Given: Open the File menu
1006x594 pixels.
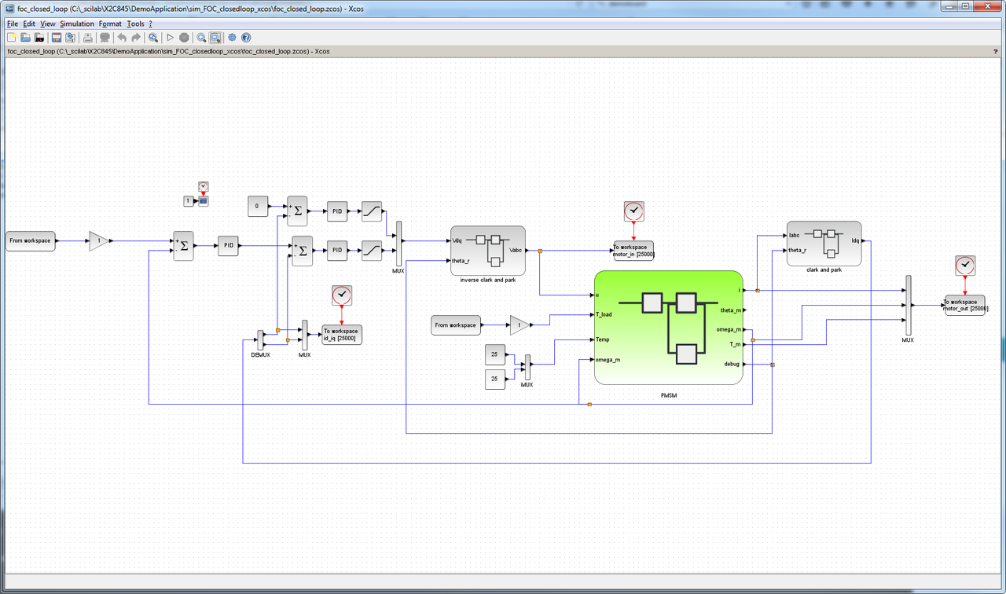Looking at the screenshot, I should tap(12, 24).
